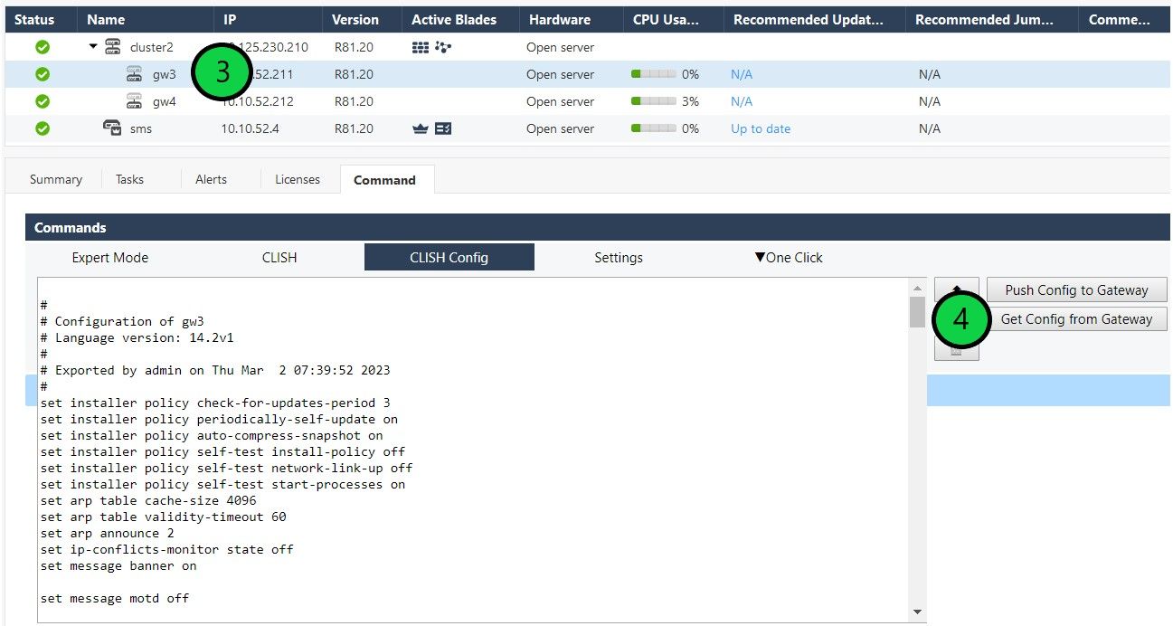This screenshot has width=1173, height=626.
Task: Click the line 'set message motd off'
Action: point(115,598)
